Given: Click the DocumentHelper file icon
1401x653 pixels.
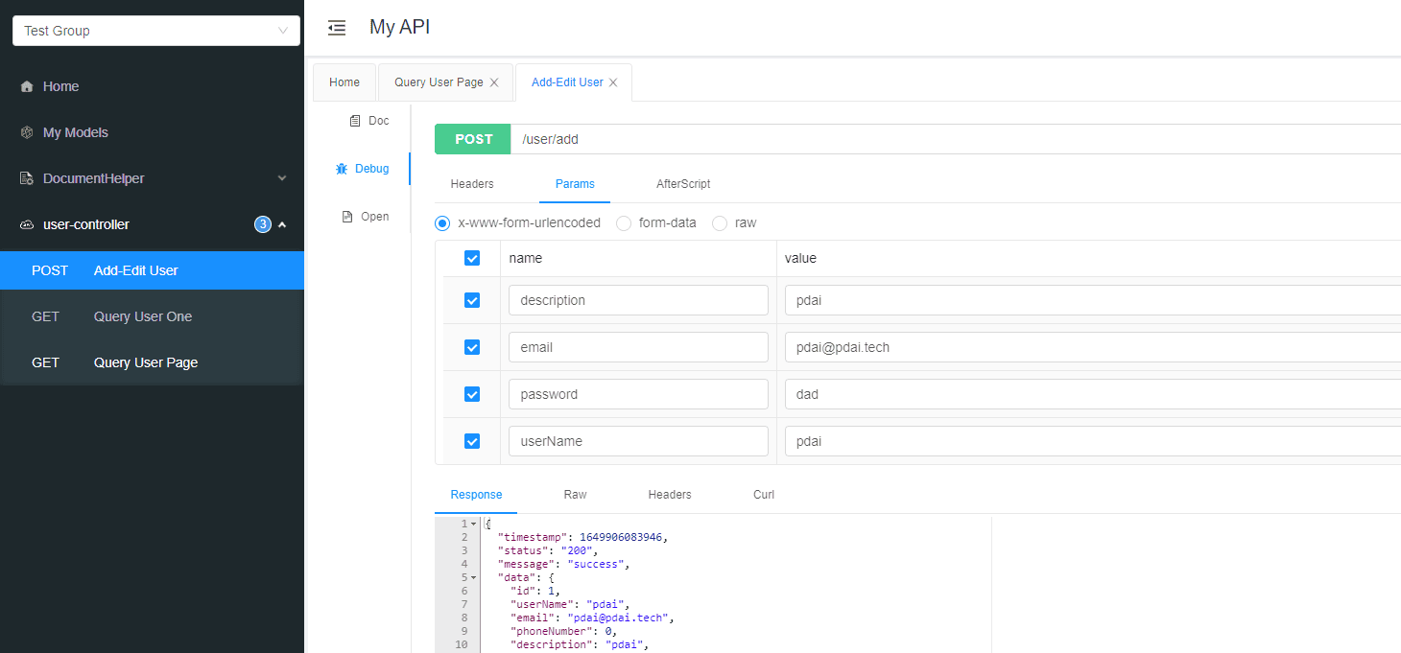Looking at the screenshot, I should 27,178.
